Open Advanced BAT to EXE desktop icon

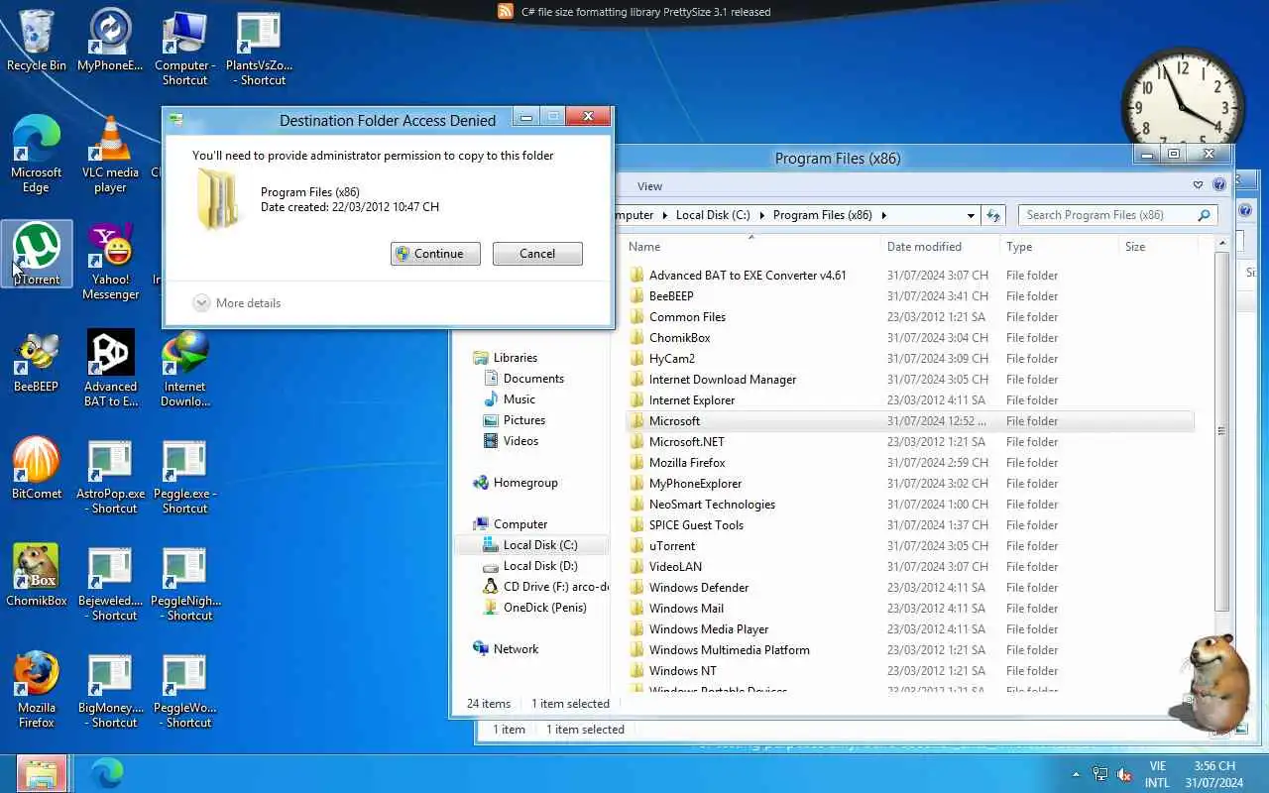tap(110, 368)
